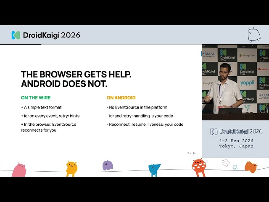Viewport: 269px width, 202px height.
Task: Click the heading line "ANDROID DOES NOT."
Action: 64,84
